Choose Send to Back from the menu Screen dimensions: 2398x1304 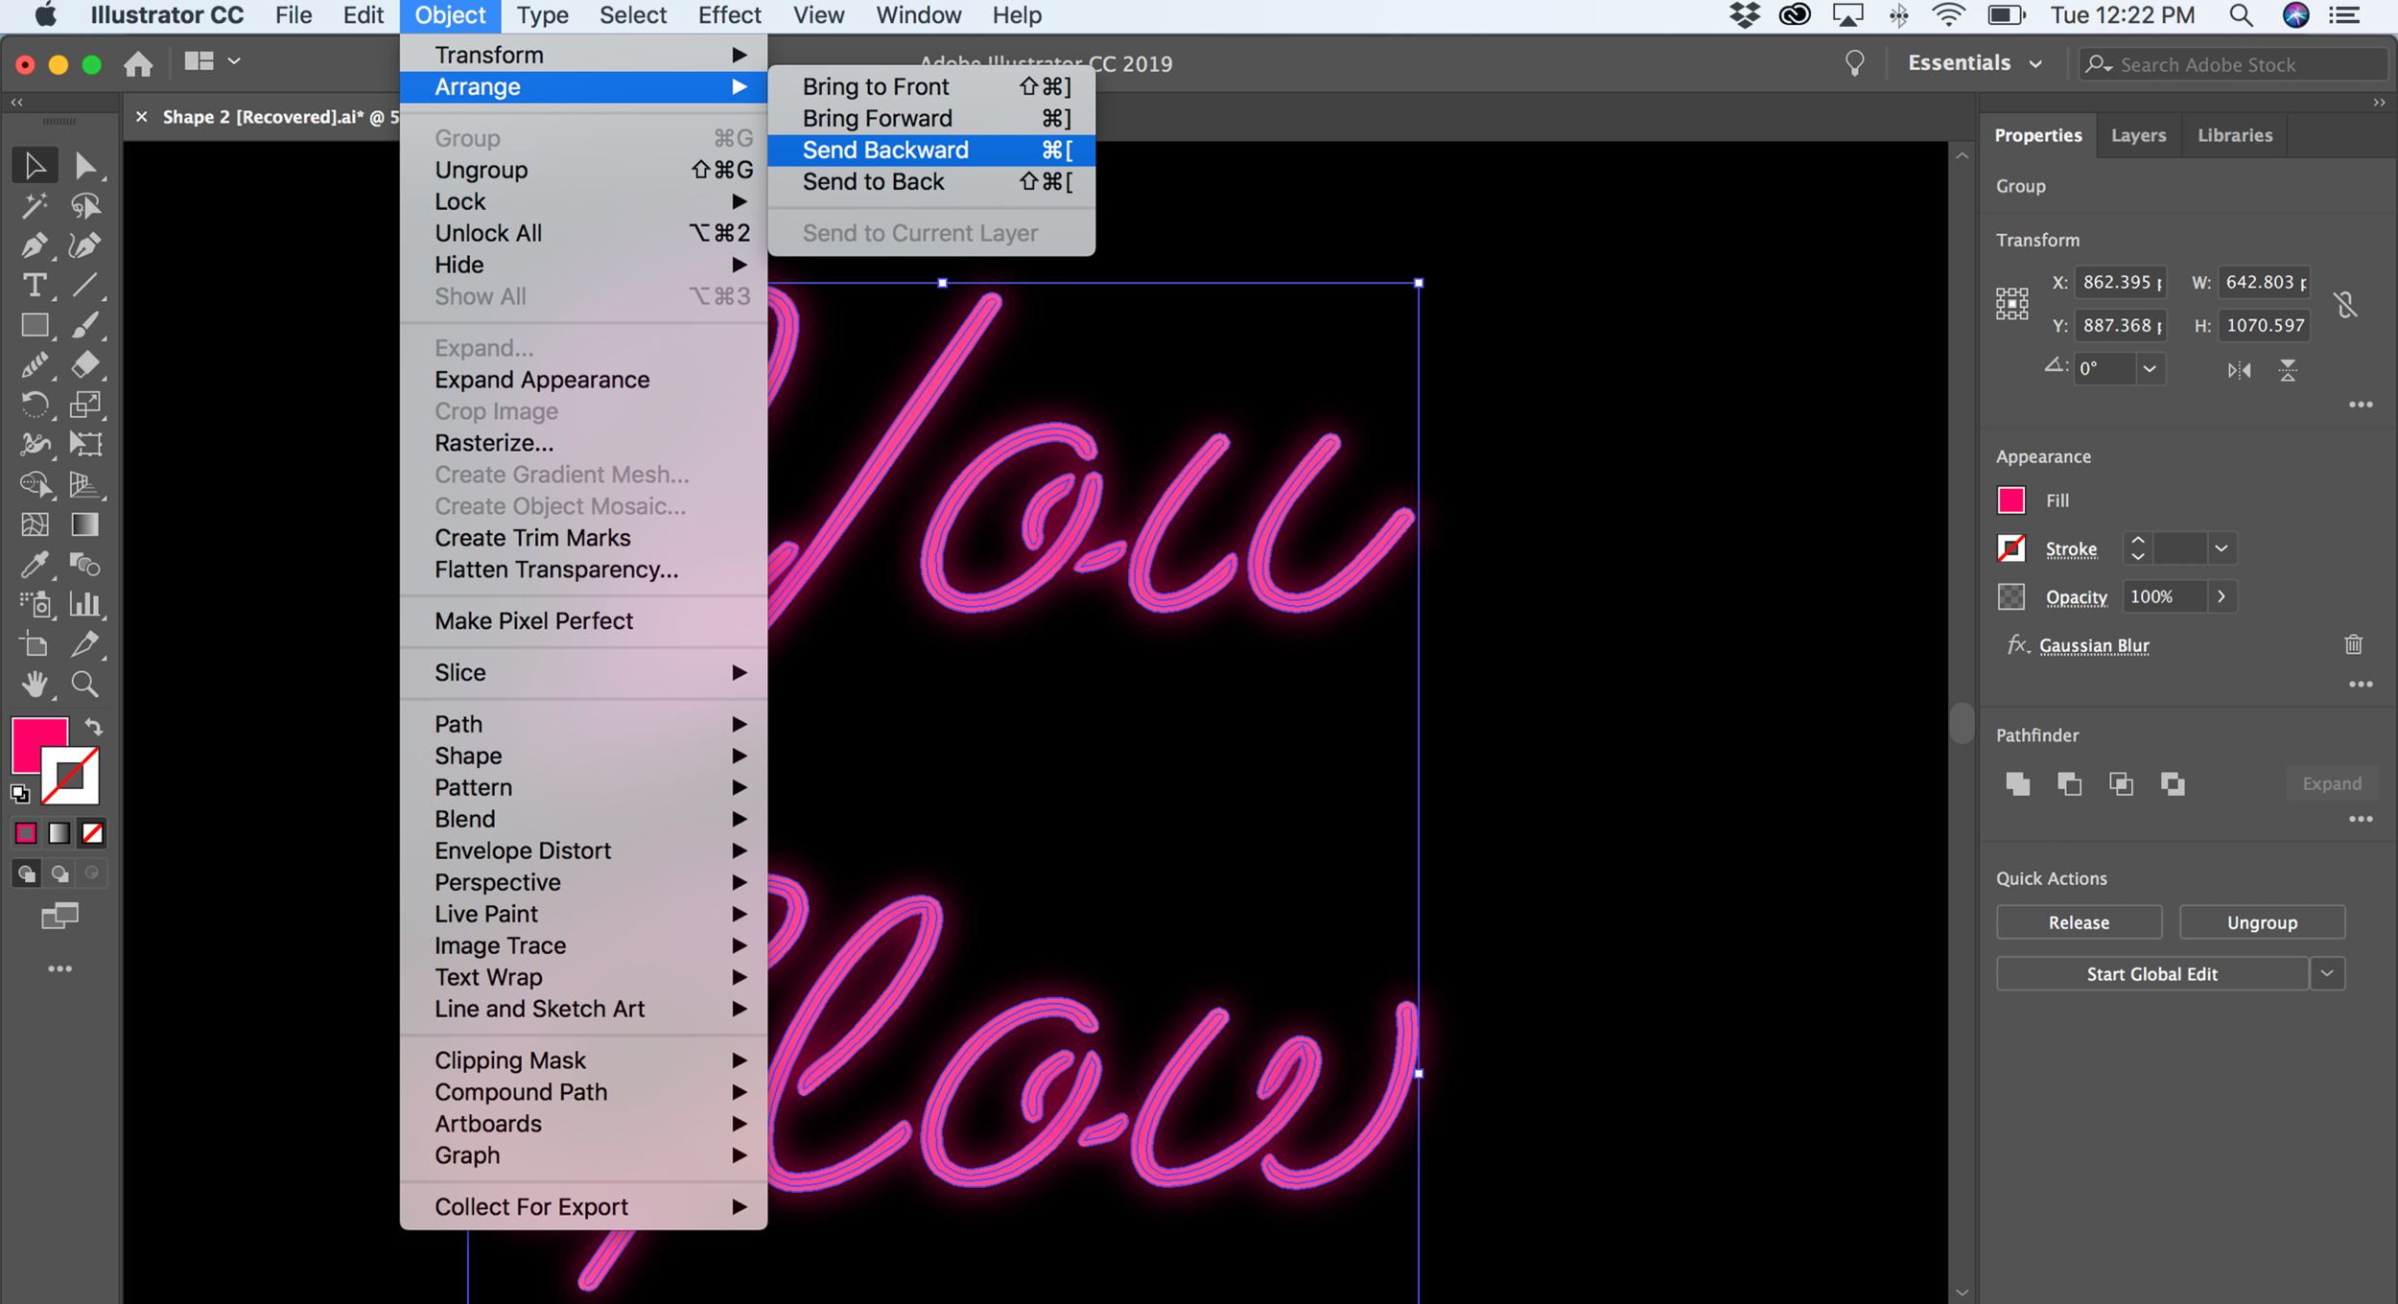[x=873, y=181]
